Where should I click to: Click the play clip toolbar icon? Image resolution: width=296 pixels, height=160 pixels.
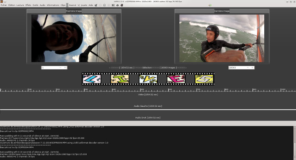coord(104,5)
